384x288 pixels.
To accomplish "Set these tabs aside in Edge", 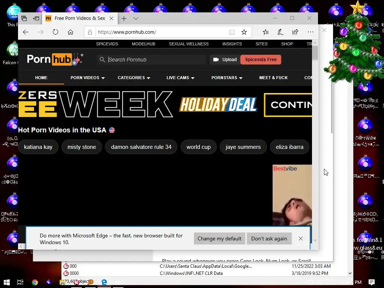I will point(36,18).
